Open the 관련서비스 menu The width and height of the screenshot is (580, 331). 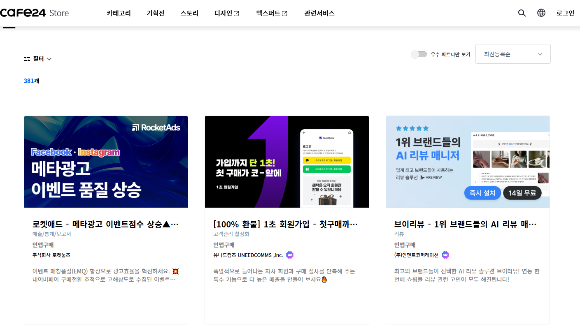pyautogui.click(x=319, y=13)
